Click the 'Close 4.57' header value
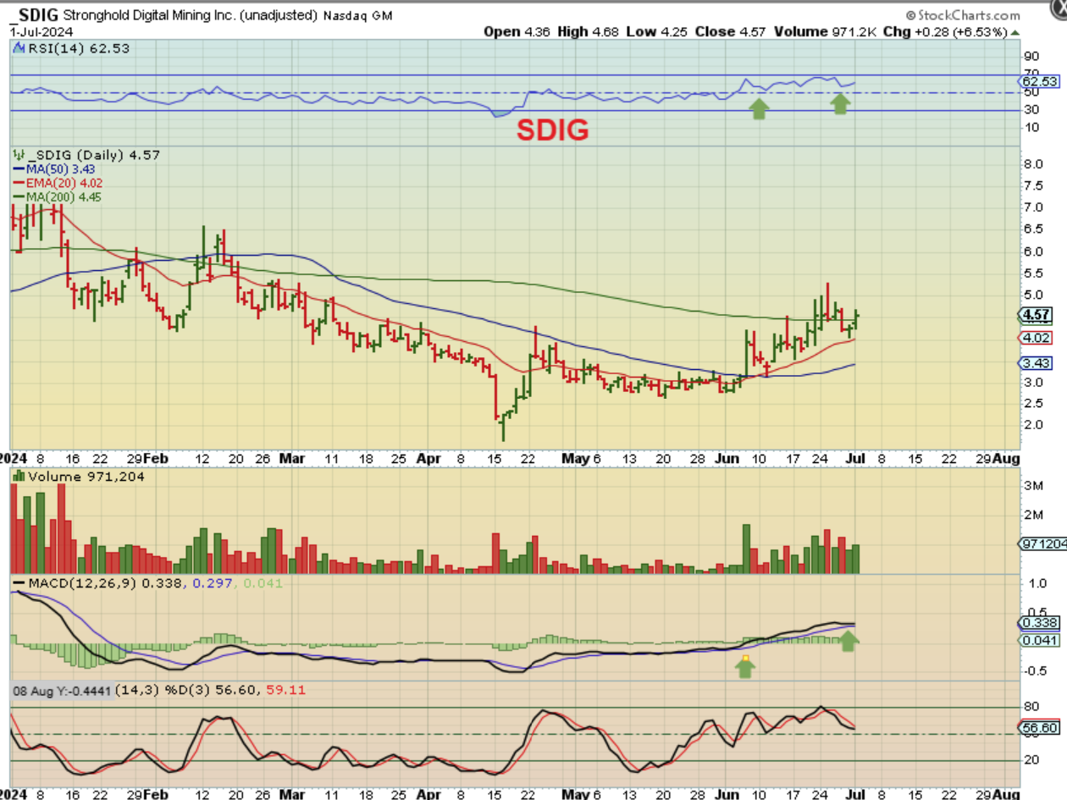 tap(731, 31)
